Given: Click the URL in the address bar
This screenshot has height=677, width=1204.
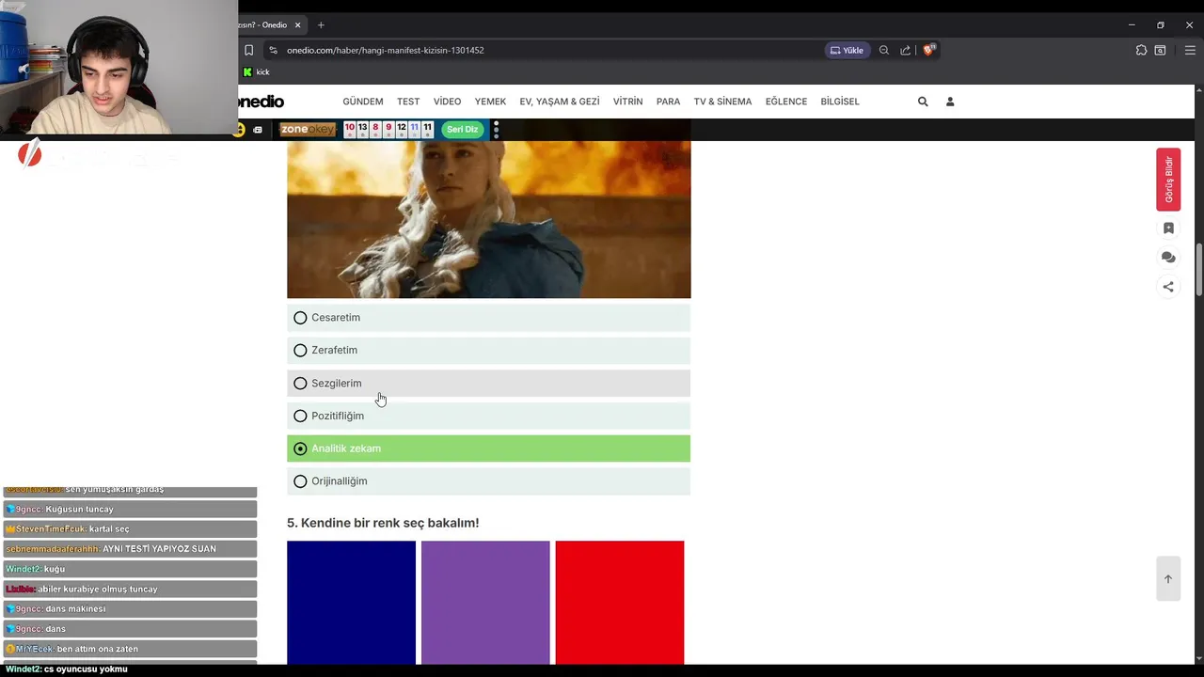Looking at the screenshot, I should point(386,50).
